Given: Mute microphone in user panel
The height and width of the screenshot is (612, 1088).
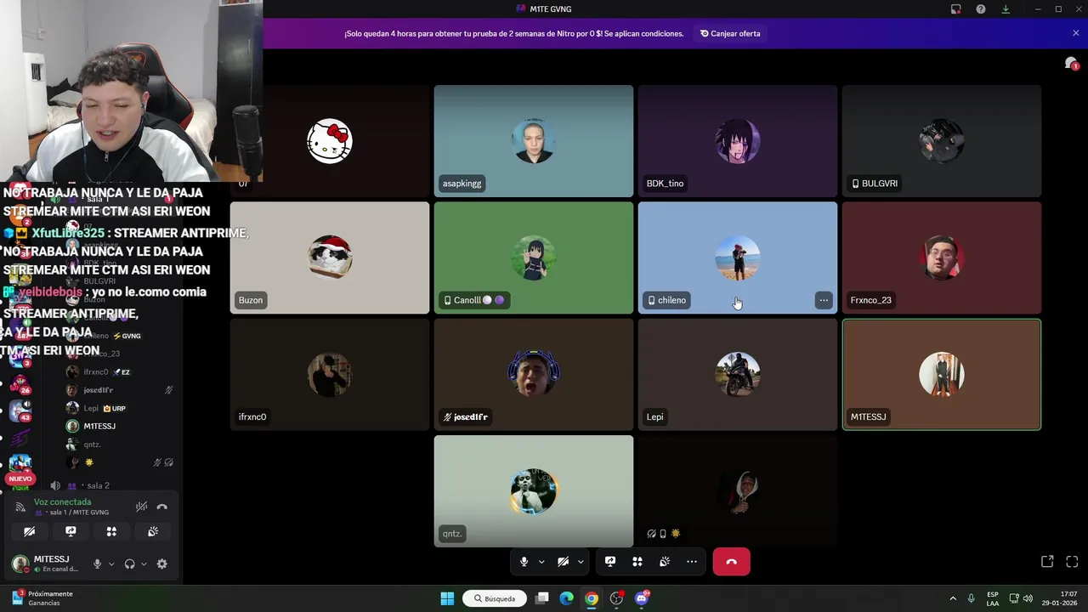Looking at the screenshot, I should 97,564.
